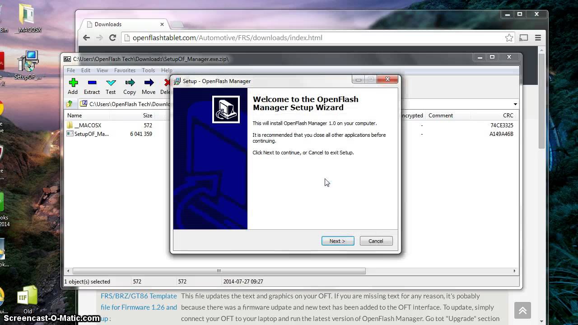Reload the page in Chrome
Viewport: 578px width, 325px height.
(x=113, y=38)
